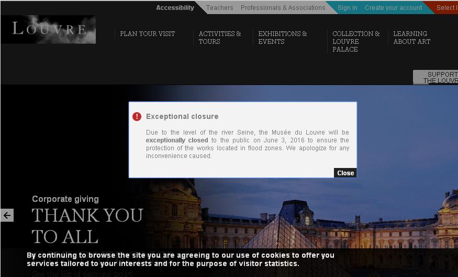458x277 pixels.
Task: Click Create your account
Action: click(394, 8)
